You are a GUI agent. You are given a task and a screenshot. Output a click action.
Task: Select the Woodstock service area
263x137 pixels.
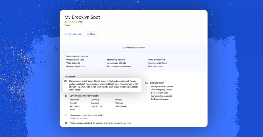tap(75, 107)
